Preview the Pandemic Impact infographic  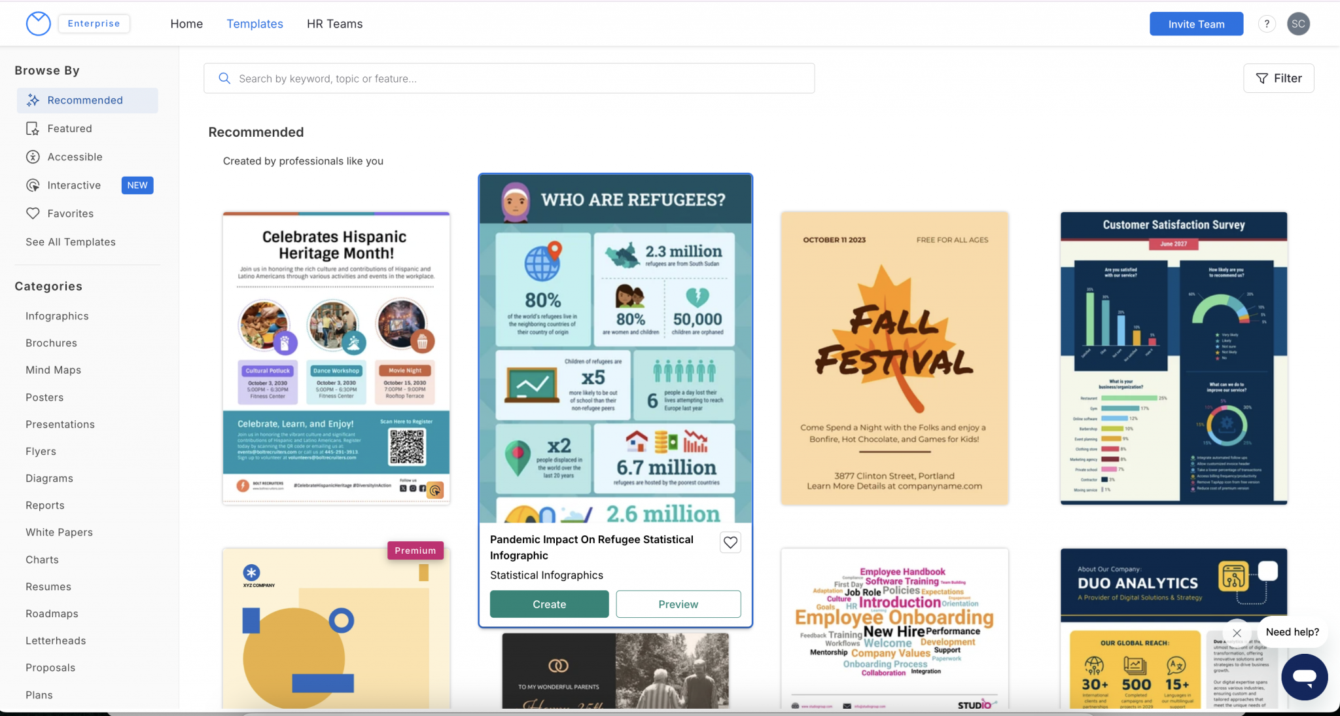678,603
